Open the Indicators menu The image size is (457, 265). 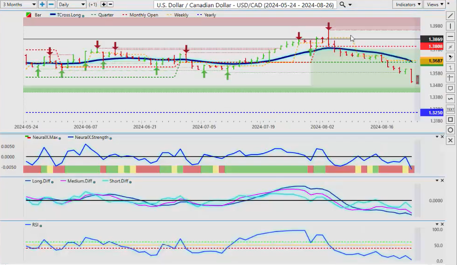pyautogui.click(x=407, y=4)
